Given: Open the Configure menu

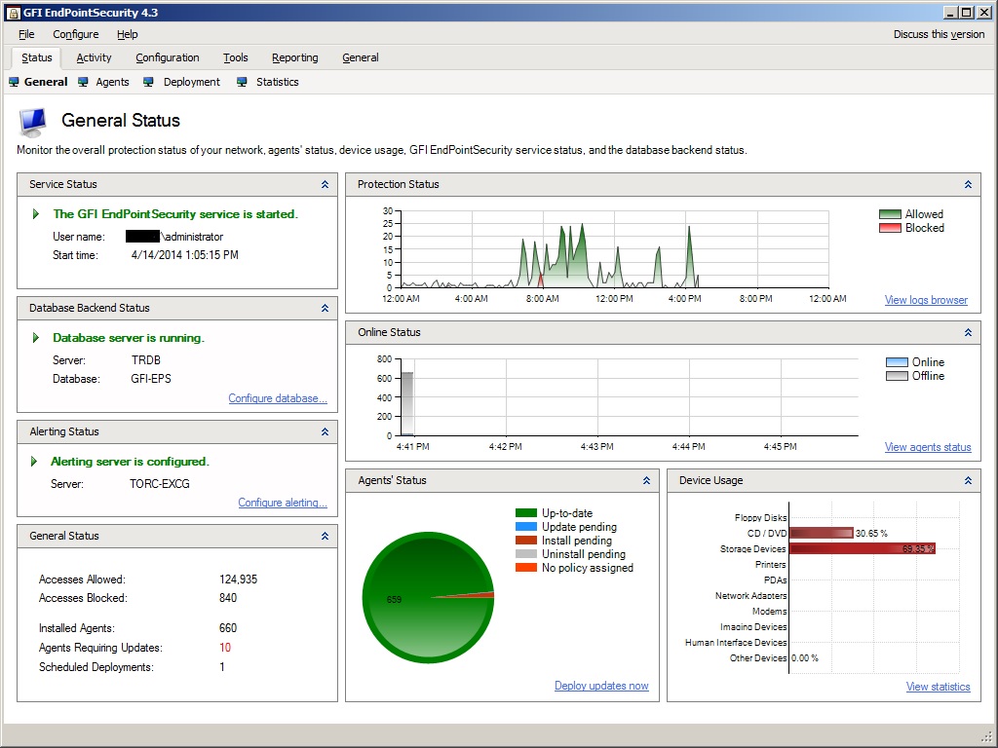Looking at the screenshot, I should (x=76, y=34).
